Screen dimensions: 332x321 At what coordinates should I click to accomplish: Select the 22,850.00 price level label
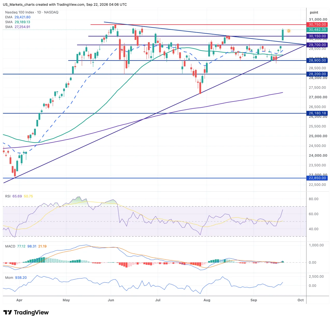coord(317,178)
